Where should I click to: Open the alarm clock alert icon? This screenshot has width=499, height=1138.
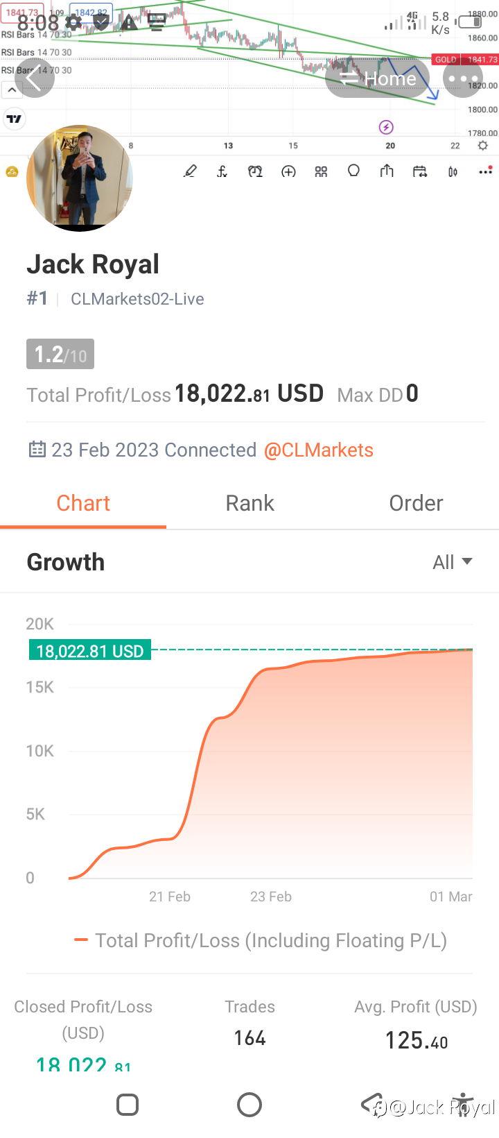(x=255, y=171)
